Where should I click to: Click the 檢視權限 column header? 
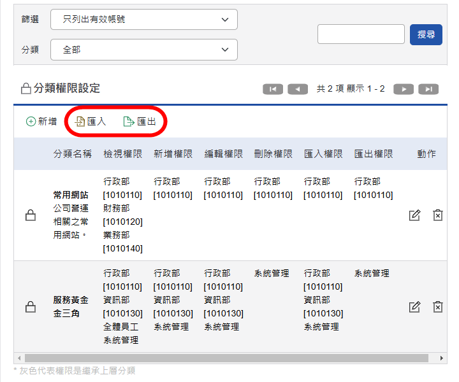point(123,153)
